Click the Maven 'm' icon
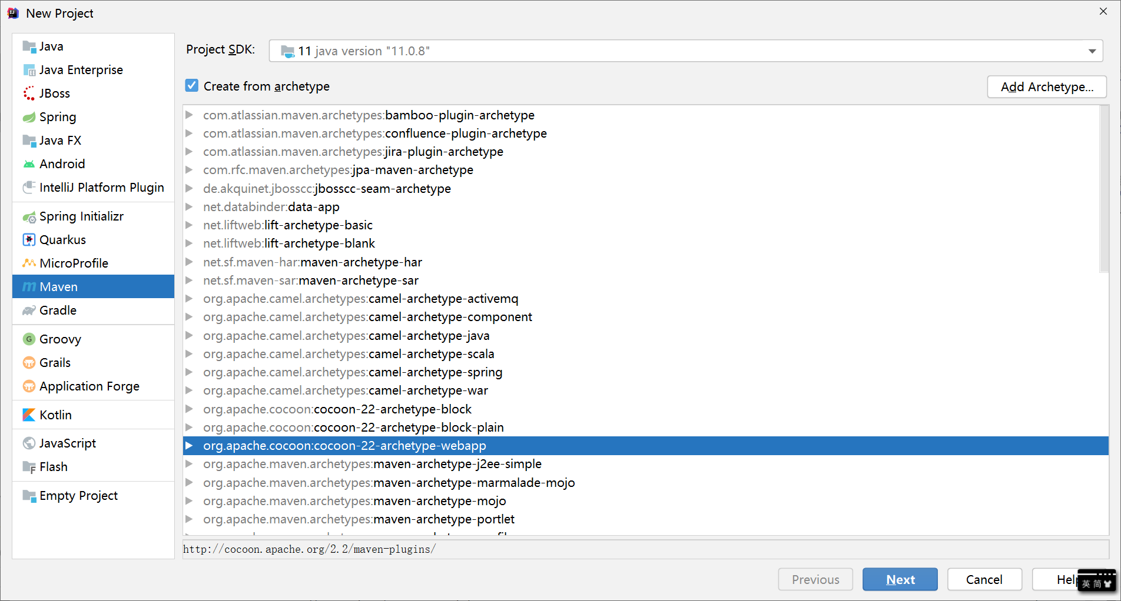1121x601 pixels. tap(29, 287)
